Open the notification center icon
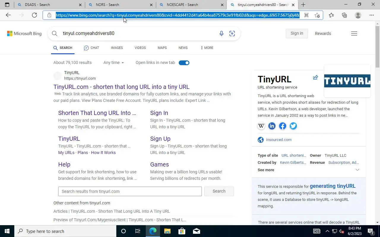 click(x=370, y=231)
